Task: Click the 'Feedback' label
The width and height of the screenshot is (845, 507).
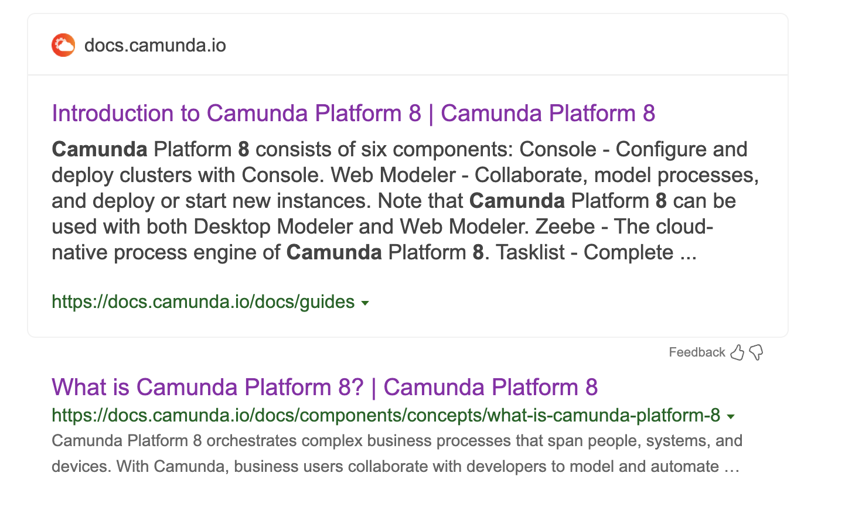Action: (x=697, y=352)
